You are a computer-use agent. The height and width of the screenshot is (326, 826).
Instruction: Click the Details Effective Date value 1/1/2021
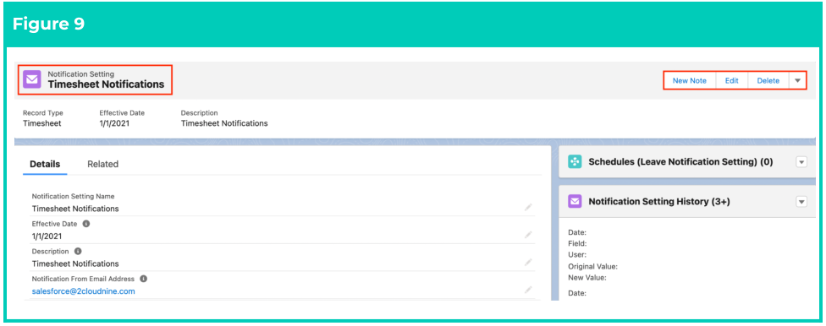(47, 236)
